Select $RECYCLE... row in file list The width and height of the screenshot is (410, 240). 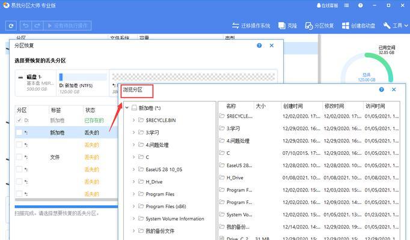pos(309,116)
